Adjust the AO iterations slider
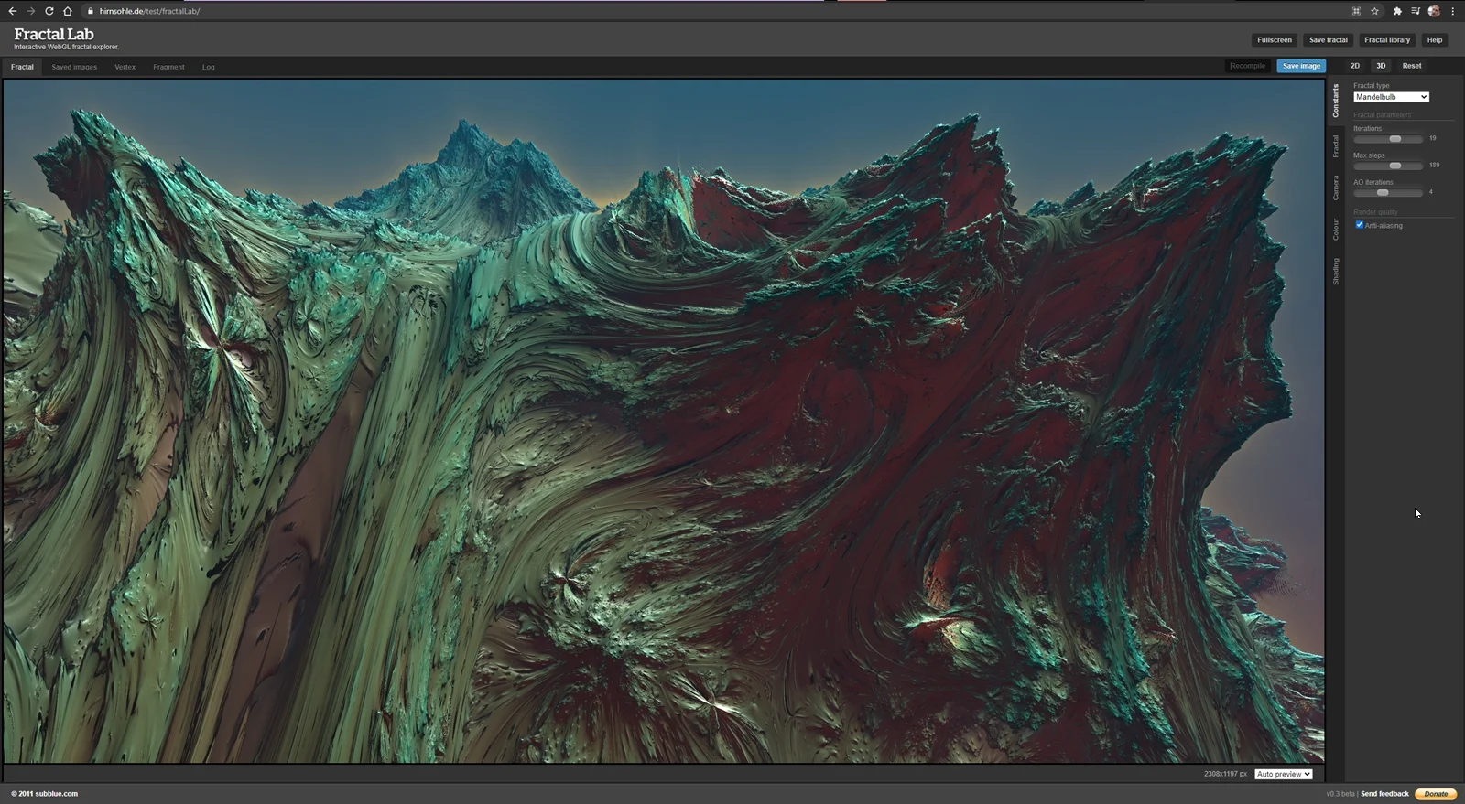 tap(1383, 193)
